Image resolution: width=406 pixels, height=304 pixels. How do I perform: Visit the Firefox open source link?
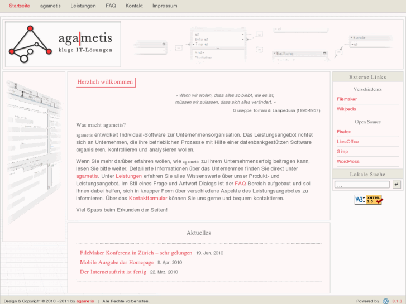click(x=343, y=132)
